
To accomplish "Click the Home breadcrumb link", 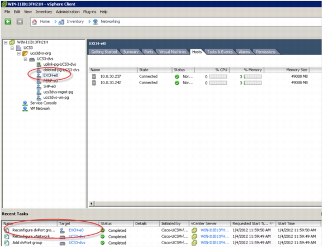I will click(x=45, y=21).
